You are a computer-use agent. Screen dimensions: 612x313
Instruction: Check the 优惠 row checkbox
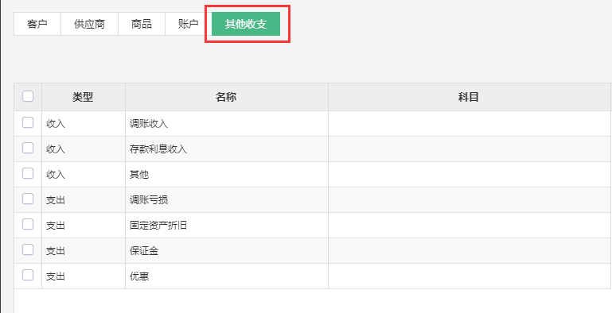(x=28, y=275)
